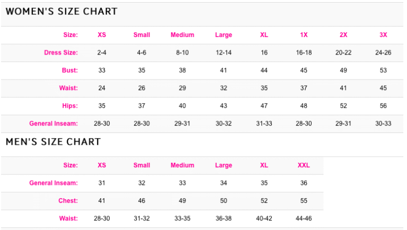This screenshot has width=407, height=230.
Task: Click men's chest value 55
Action: pyautogui.click(x=304, y=201)
